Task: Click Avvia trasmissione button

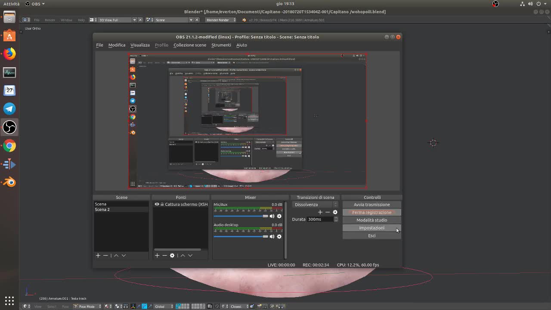Action: 372,205
